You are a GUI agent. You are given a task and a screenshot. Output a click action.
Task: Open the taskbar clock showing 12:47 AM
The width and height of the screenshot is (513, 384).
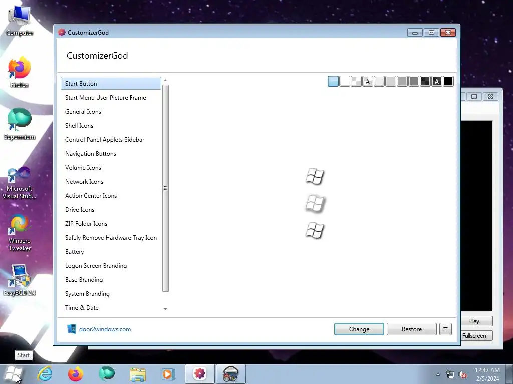click(x=487, y=374)
